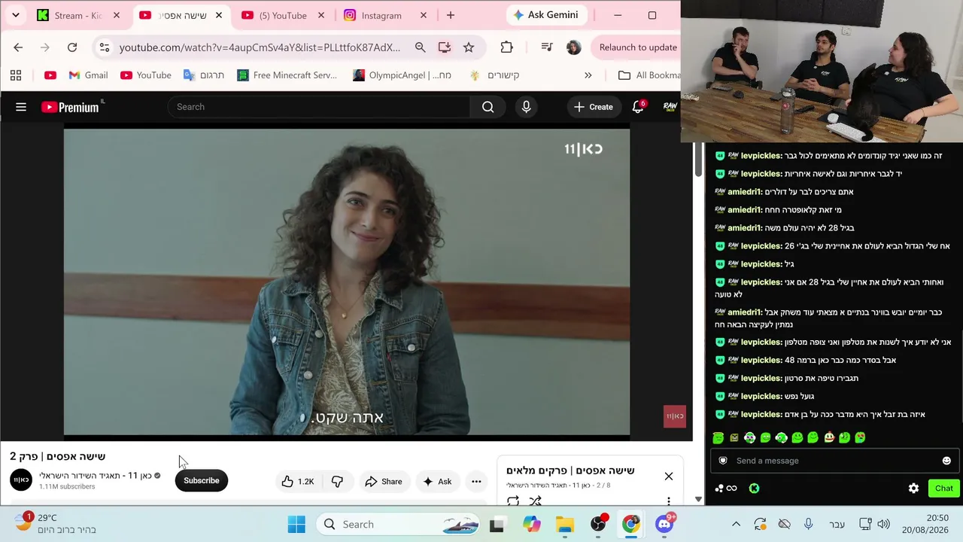This screenshot has width=963, height=542.
Task: Share the video
Action: (384, 482)
